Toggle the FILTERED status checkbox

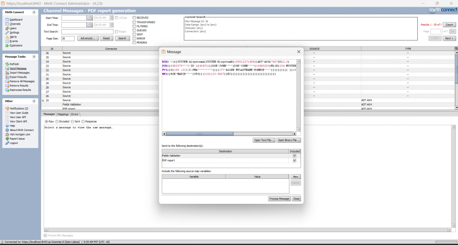[x=134, y=26]
